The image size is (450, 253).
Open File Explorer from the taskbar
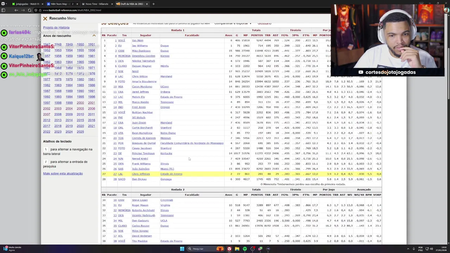pyautogui.click(x=237, y=249)
